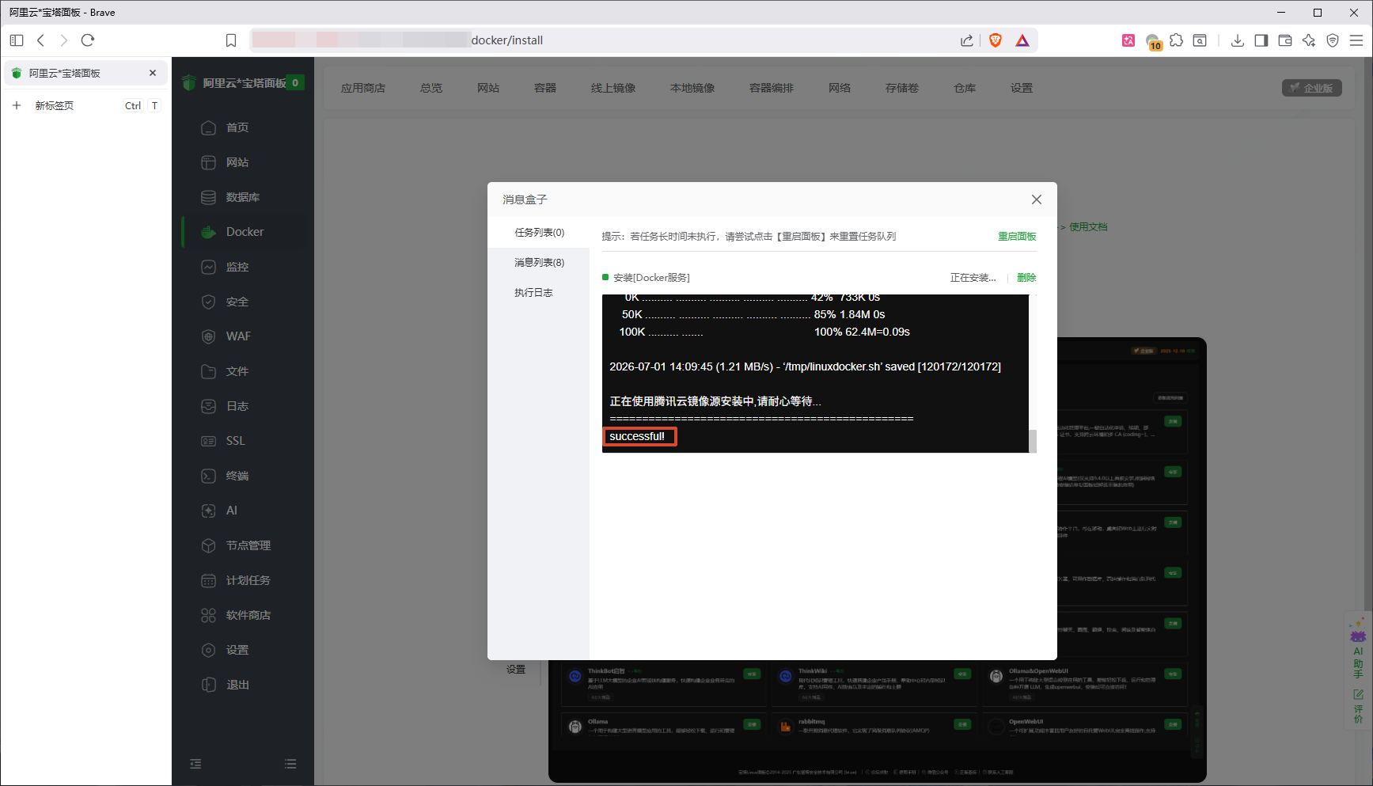Click the 网站 website icon in sidebar
This screenshot has width=1373, height=786.
click(208, 162)
